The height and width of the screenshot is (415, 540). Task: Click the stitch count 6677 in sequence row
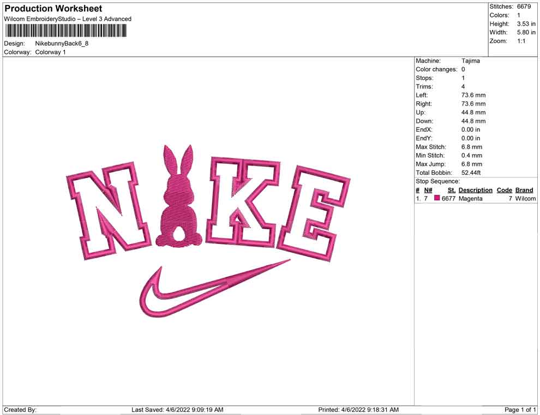click(x=448, y=198)
